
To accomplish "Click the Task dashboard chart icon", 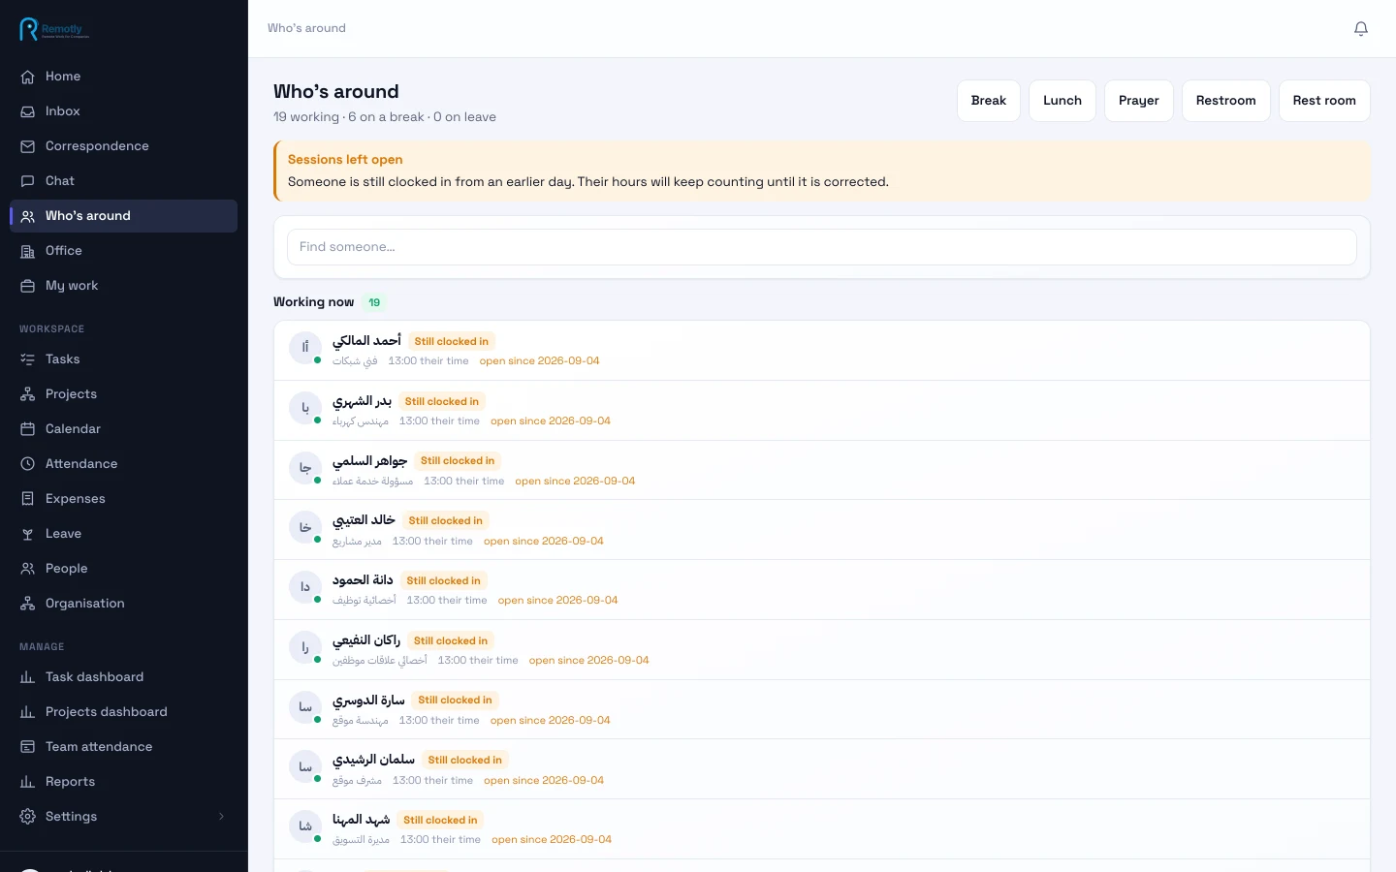I will [28, 677].
